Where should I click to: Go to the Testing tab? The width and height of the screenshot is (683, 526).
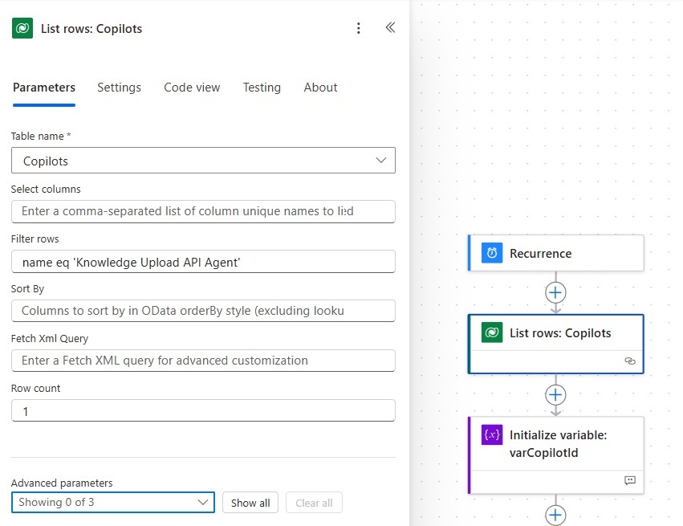tap(262, 88)
